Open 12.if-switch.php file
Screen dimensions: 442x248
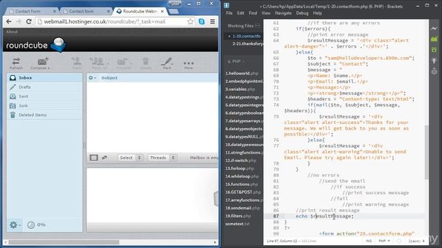(x=241, y=161)
